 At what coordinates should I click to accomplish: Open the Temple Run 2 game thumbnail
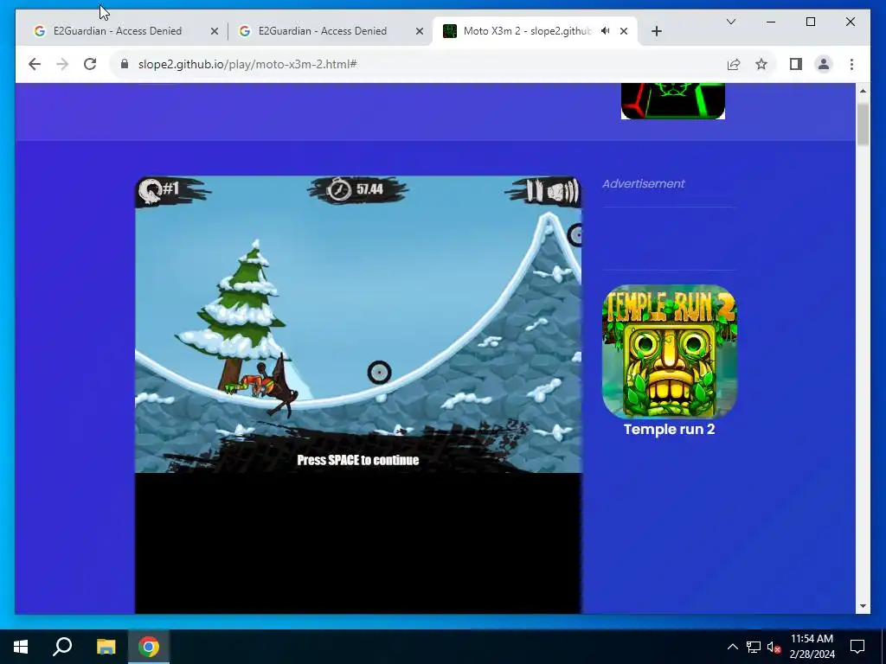tap(669, 351)
